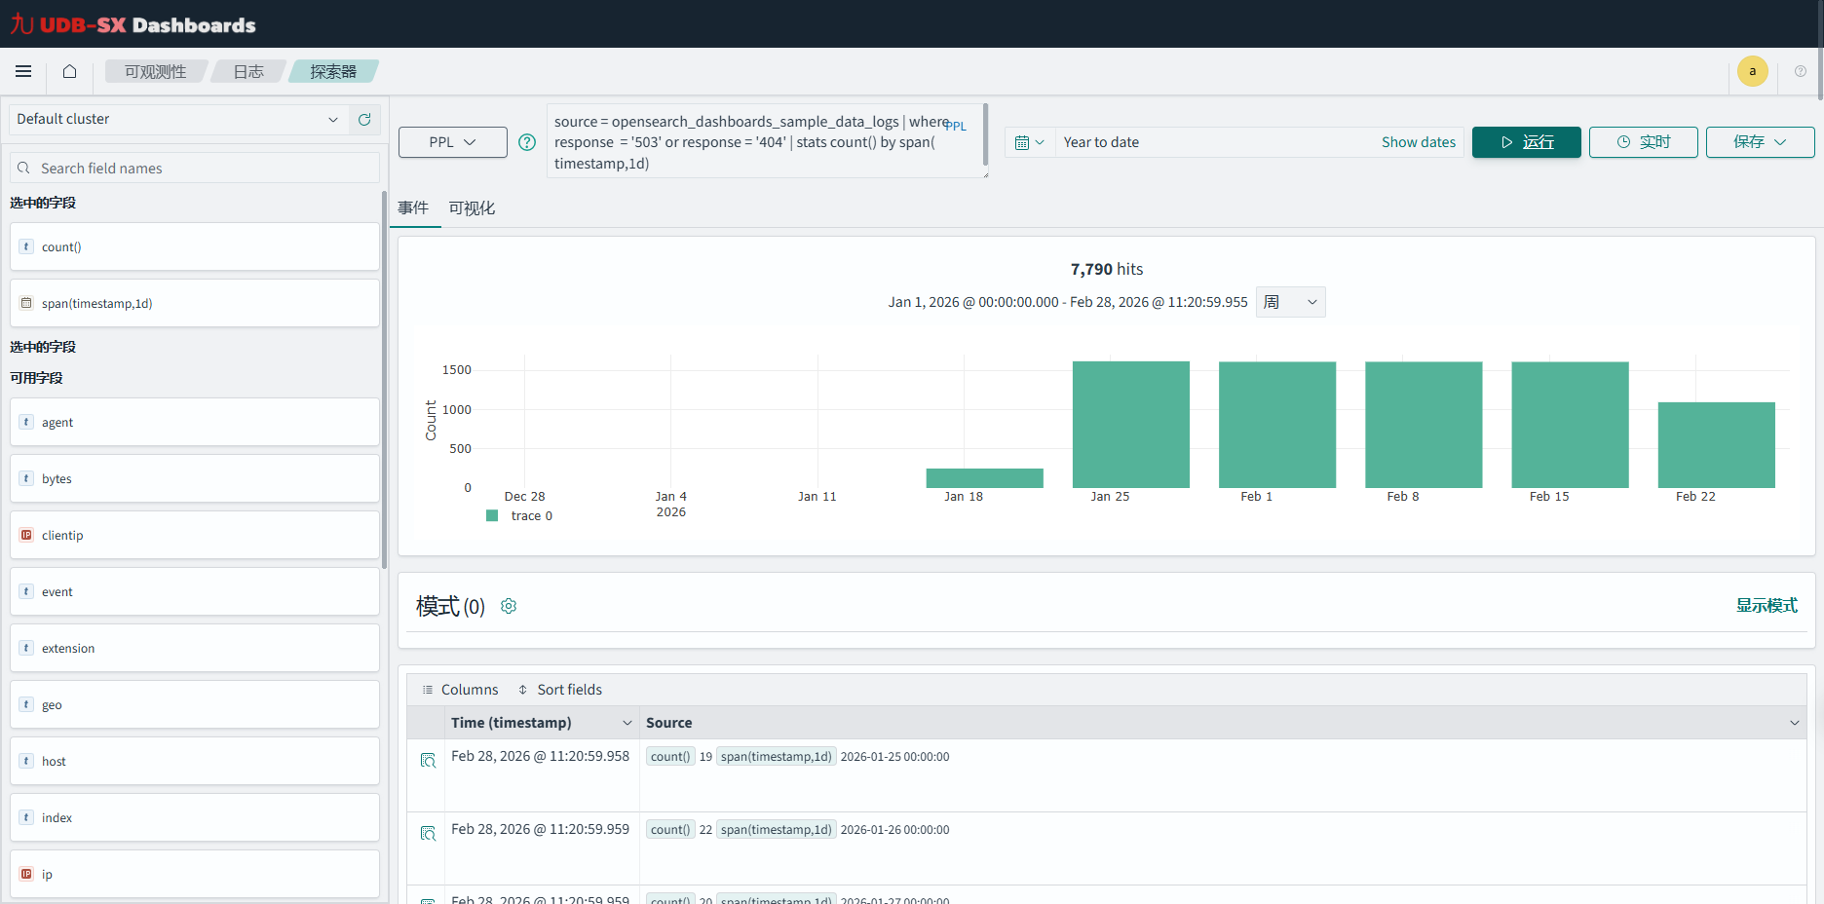Run the query with 运行 button
The height and width of the screenshot is (904, 1824).
coord(1526,142)
